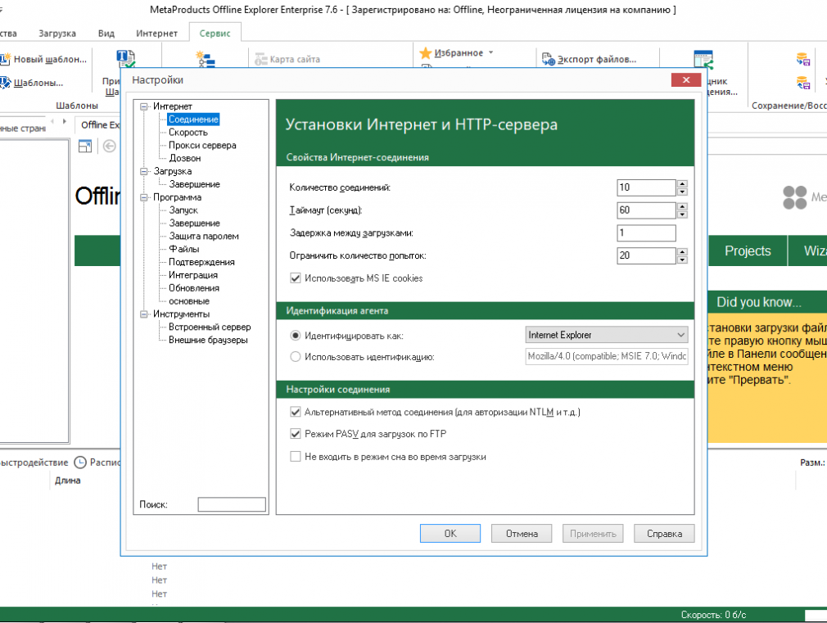Viewport: 827px width, 623px height.
Task: Toggle the alternative connection method (NTLM) checkbox
Action: [x=296, y=412]
